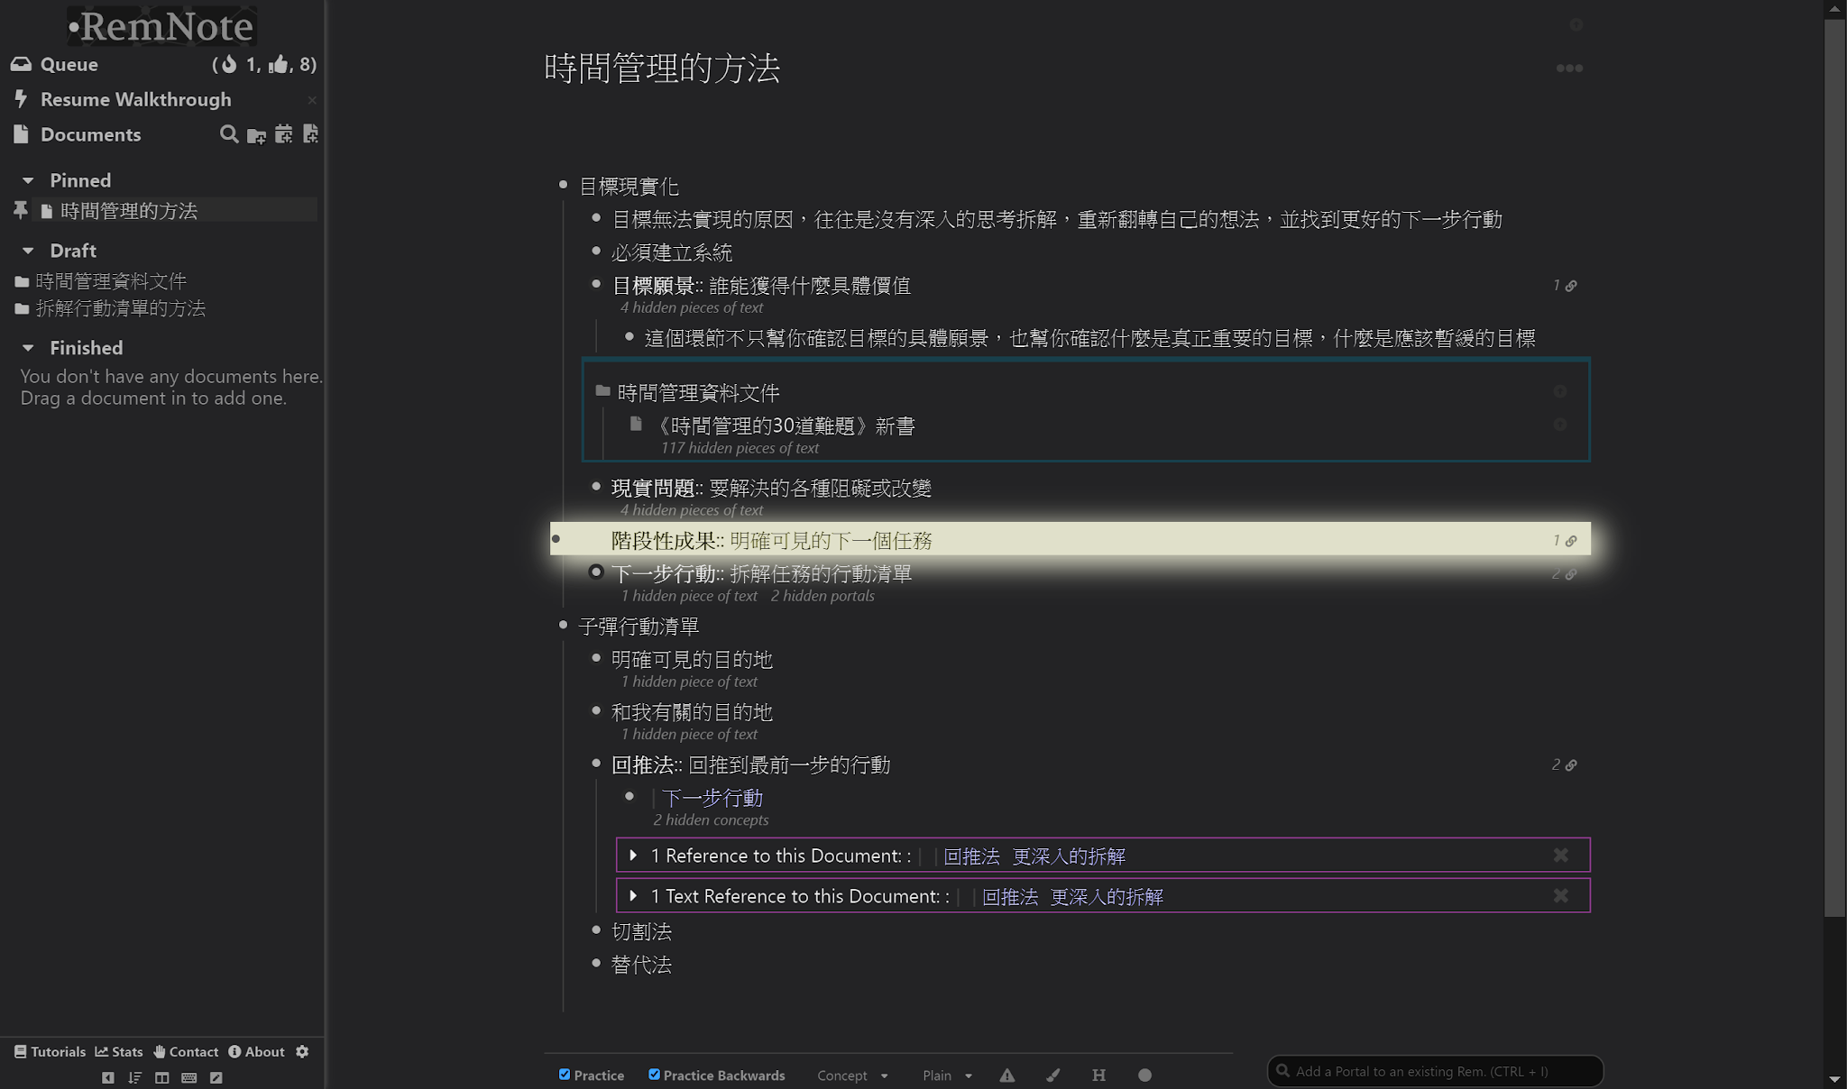Open the Queue item in the sidebar
This screenshot has width=1847, height=1089.
(x=69, y=64)
